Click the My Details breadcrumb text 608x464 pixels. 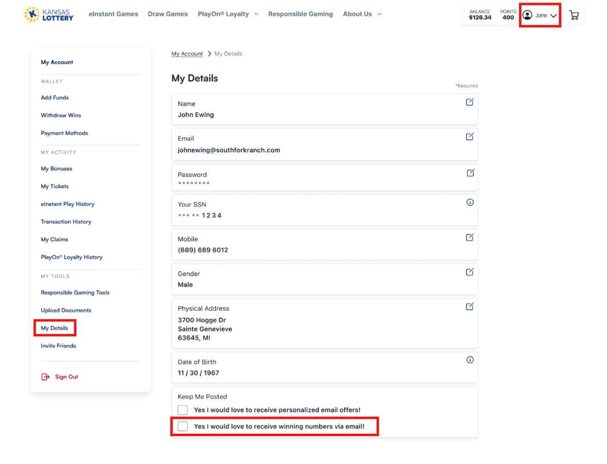[228, 54]
